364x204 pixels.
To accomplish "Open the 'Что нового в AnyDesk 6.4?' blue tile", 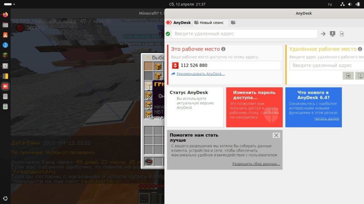I will pyautogui.click(x=314, y=107).
